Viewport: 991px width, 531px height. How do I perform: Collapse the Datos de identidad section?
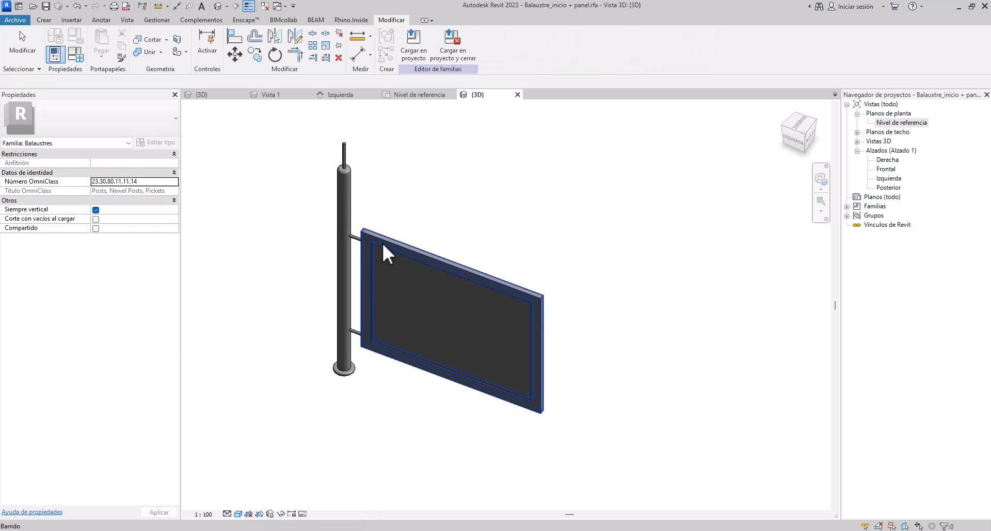pos(174,172)
